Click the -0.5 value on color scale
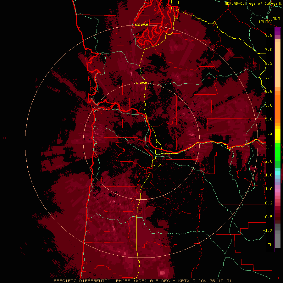This screenshot has height=283, width=283. pyautogui.click(x=268, y=217)
